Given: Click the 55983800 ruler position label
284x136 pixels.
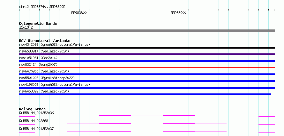Looking at the screenshot, I should click(x=79, y=13).
